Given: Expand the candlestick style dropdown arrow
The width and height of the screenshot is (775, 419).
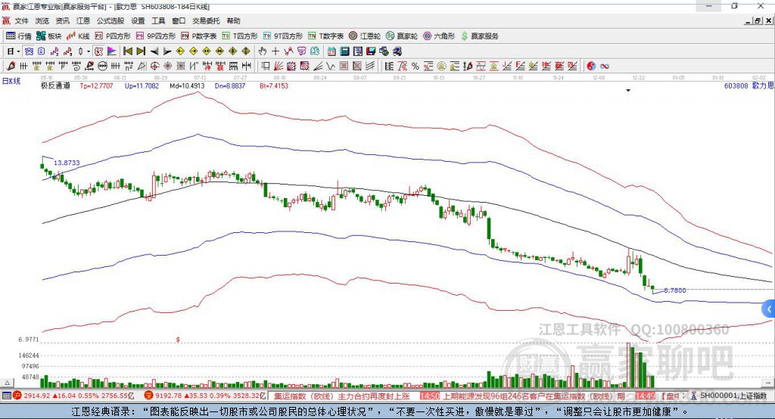Looking at the screenshot, I should [x=88, y=51].
